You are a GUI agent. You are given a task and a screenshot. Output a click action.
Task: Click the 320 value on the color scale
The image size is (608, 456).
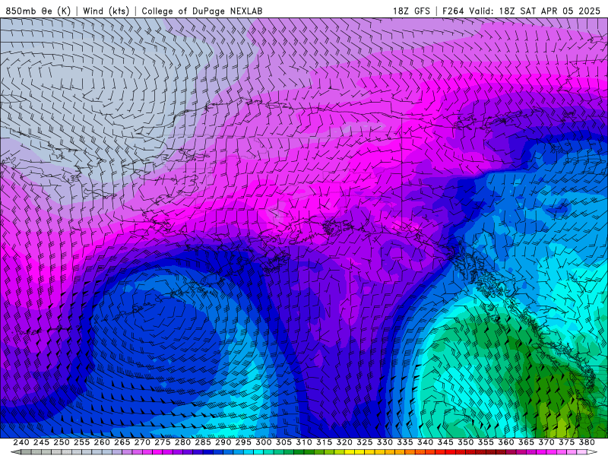(344, 442)
